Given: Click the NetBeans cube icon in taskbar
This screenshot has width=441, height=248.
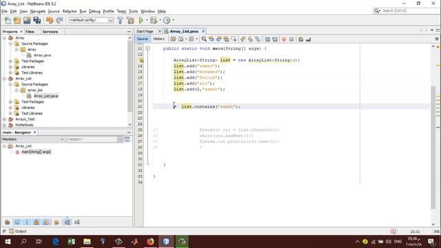Looking at the screenshot, I should 166,242.
